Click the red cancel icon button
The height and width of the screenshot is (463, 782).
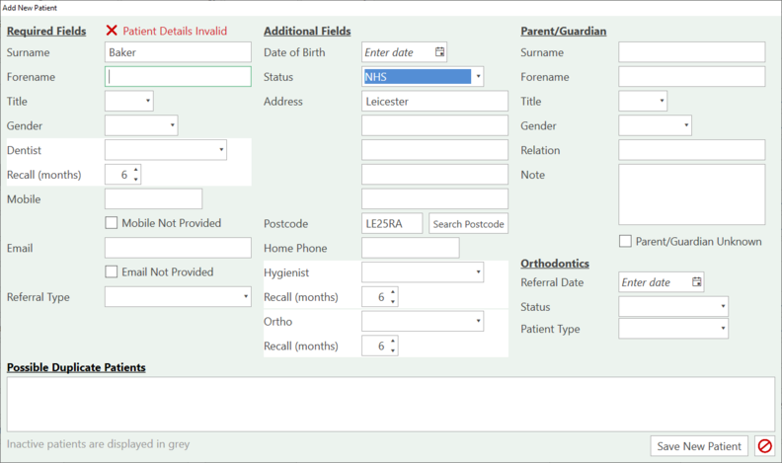pos(764,446)
